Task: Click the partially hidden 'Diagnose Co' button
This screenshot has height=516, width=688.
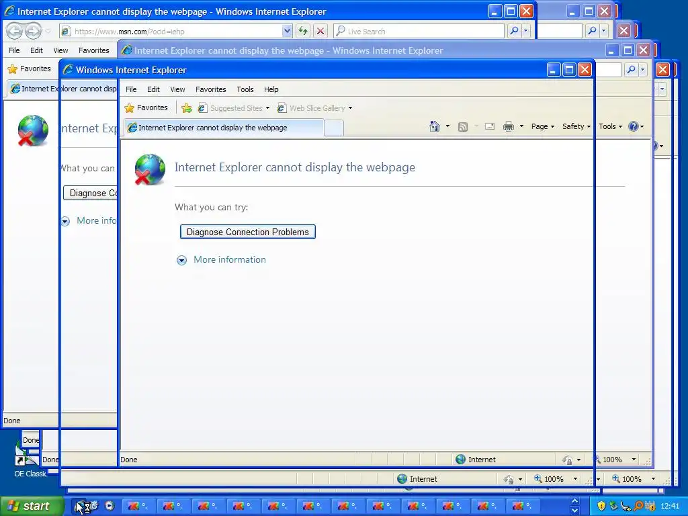Action: point(91,193)
